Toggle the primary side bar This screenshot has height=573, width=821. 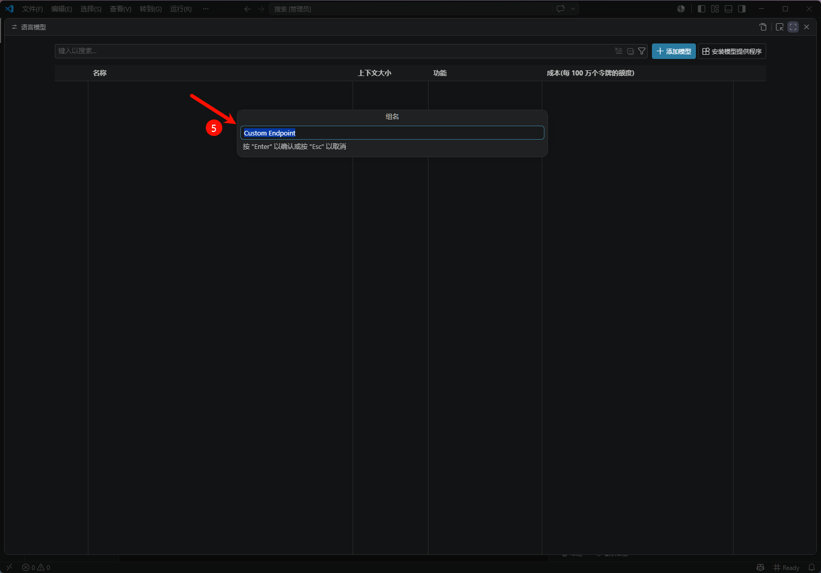point(702,9)
